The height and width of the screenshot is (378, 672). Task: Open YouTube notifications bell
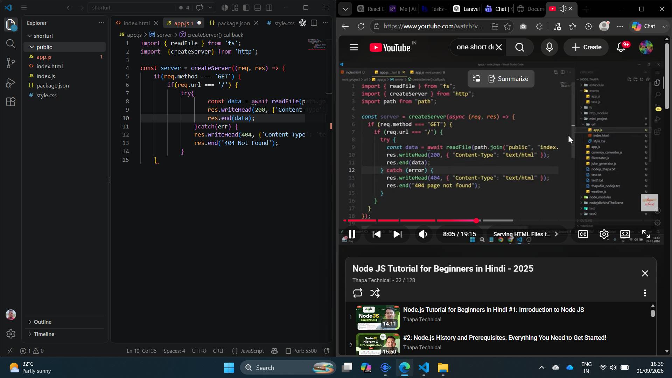pos(621,47)
